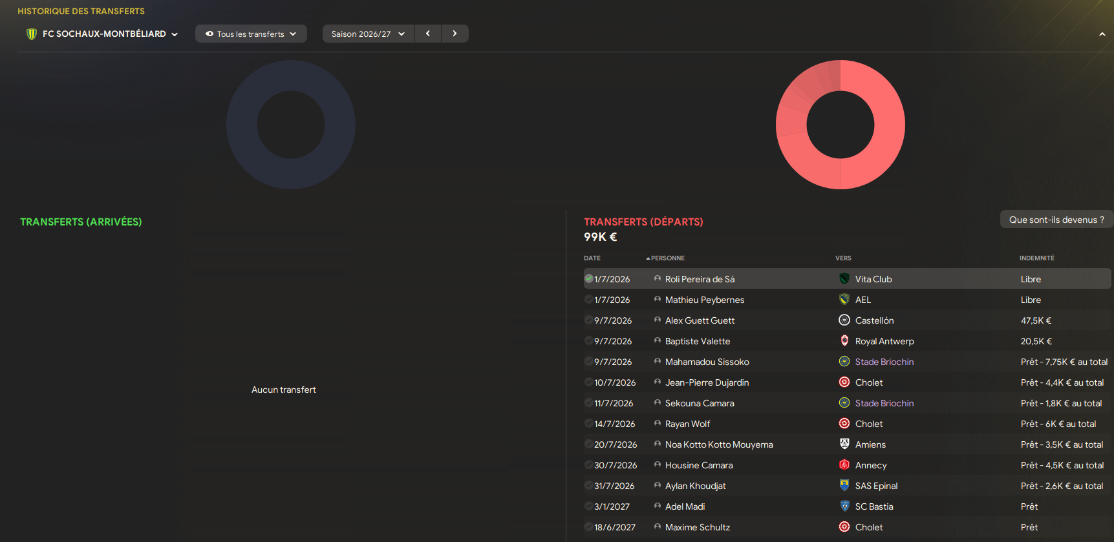This screenshot has height=542, width=1114.
Task: Click the SC Bastia badge icon
Action: [x=844, y=506]
